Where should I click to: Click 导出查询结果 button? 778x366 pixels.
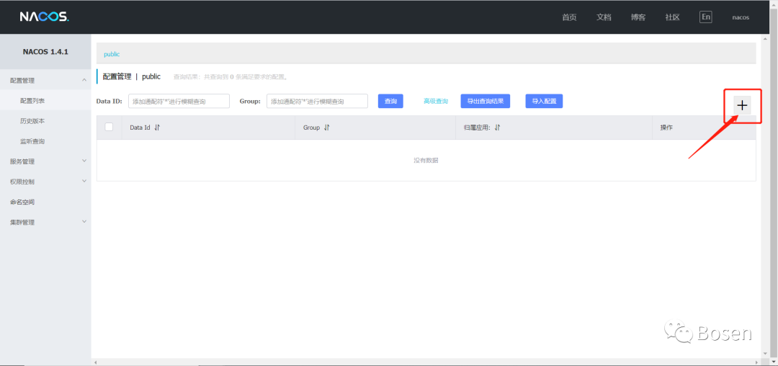coord(486,101)
